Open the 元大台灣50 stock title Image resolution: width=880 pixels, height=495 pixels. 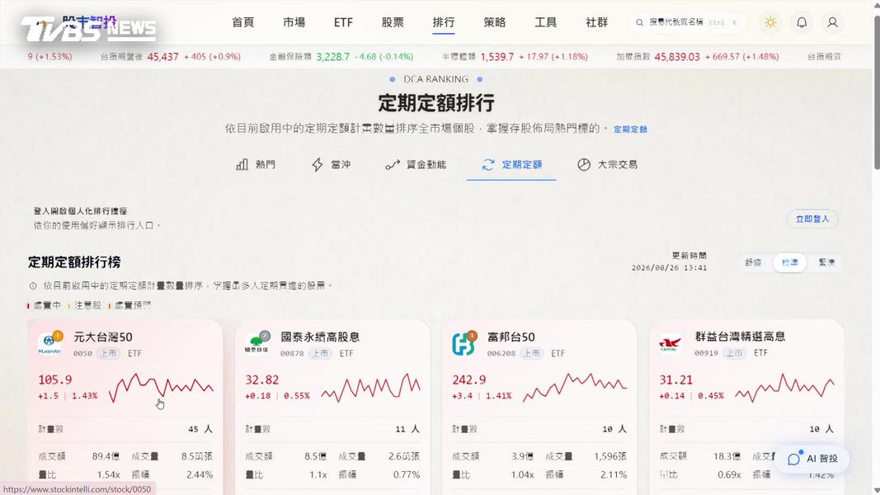pos(103,337)
